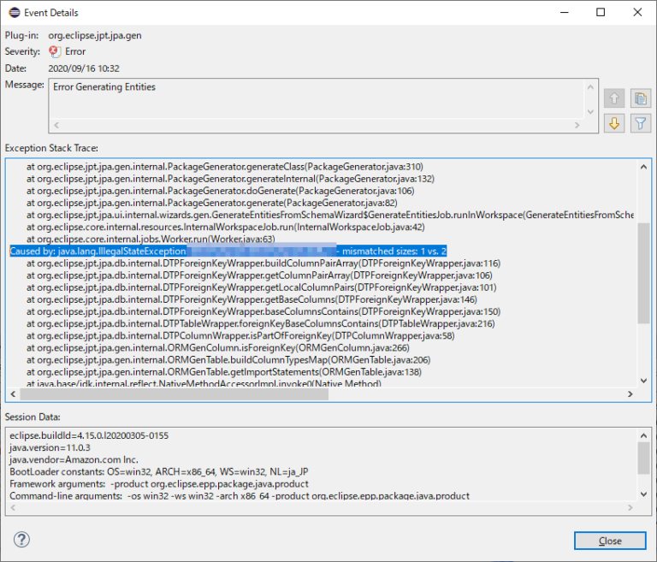
Task: Open the stack trace filter options
Action: click(x=640, y=123)
